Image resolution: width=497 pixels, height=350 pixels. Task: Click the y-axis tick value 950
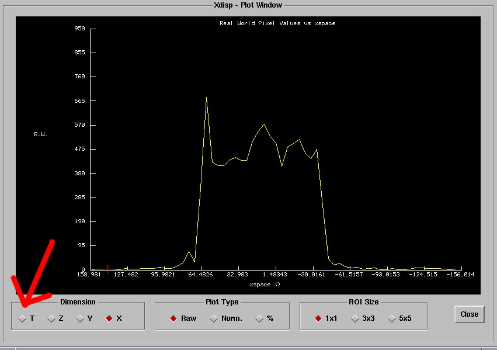(79, 29)
